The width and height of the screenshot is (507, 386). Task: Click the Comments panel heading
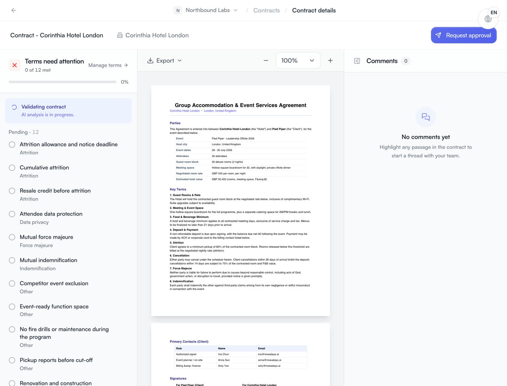[x=382, y=61]
